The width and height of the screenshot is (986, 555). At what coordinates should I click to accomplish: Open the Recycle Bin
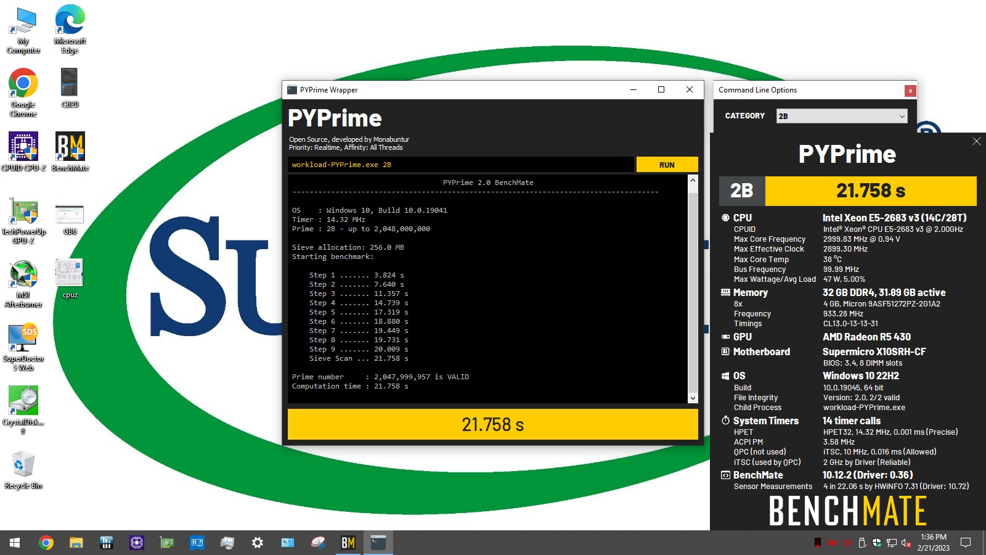click(23, 470)
